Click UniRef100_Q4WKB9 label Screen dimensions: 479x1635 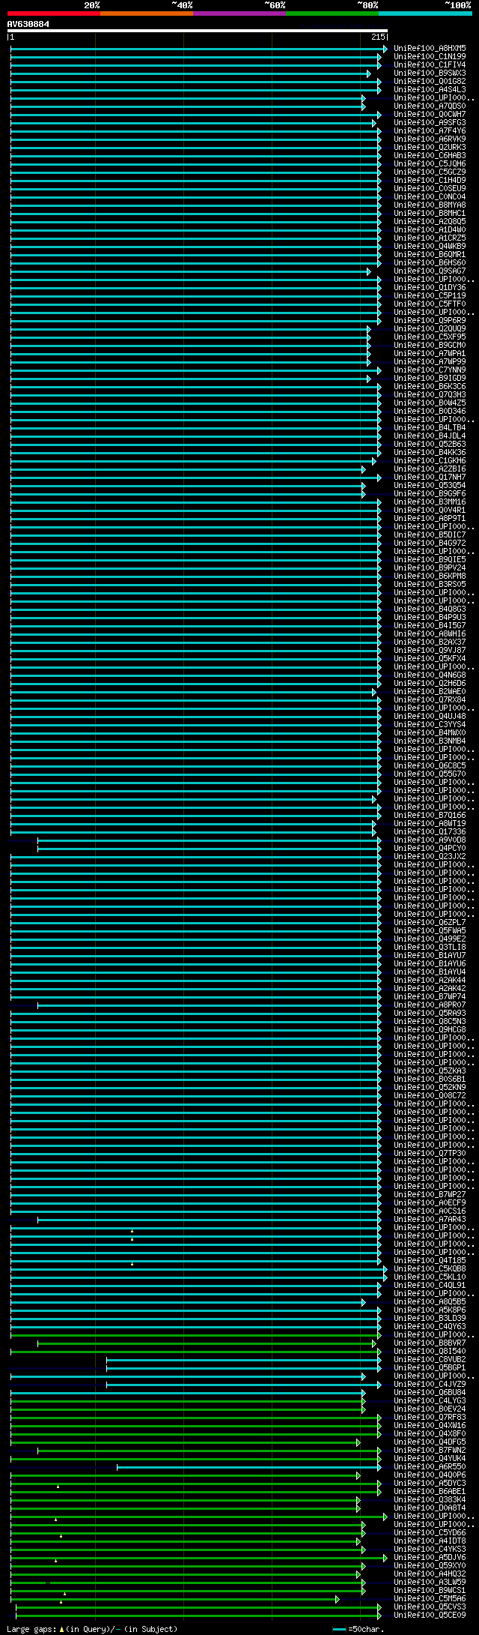click(430, 246)
